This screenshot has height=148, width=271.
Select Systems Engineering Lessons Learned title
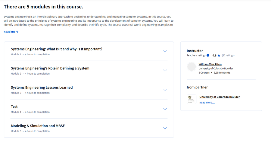coord(42,87)
